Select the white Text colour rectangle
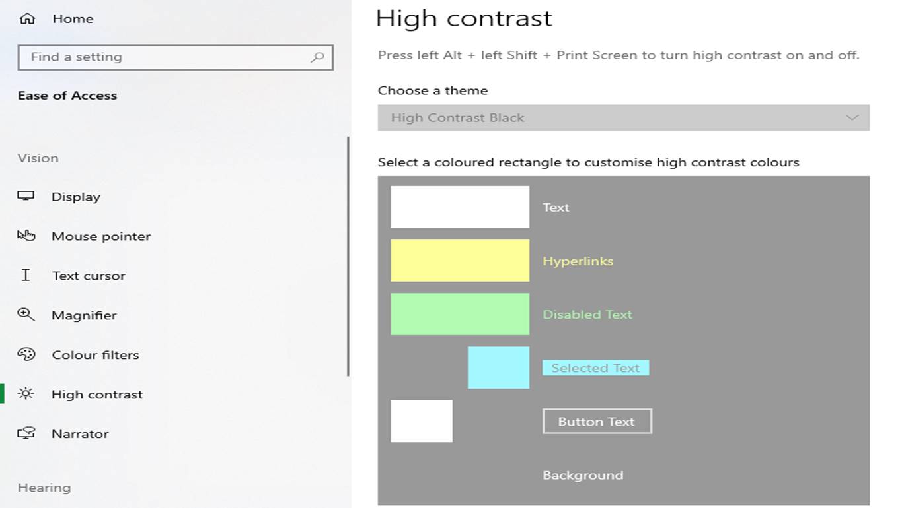Screen dimensions: 902x508 [460, 206]
